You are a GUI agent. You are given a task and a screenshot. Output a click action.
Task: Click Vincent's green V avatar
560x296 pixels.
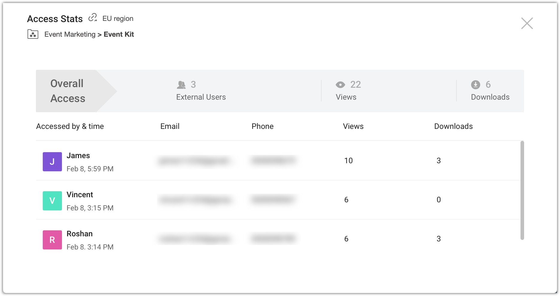[52, 201]
